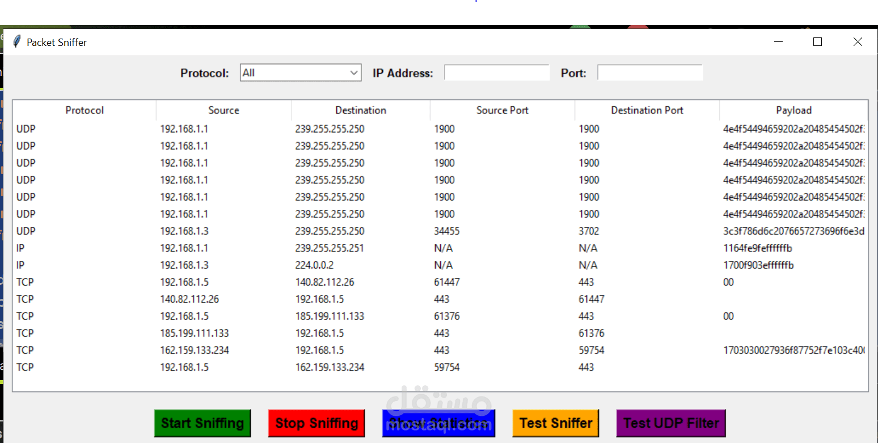
Task: Click the green Start Sniffing button
Action: (x=202, y=423)
